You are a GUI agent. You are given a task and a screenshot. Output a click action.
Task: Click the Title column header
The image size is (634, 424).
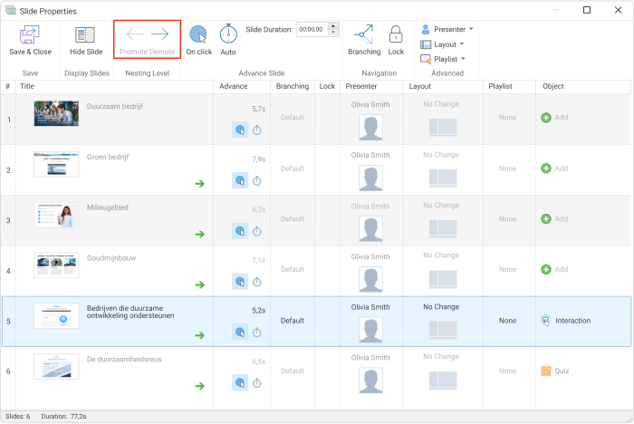click(27, 86)
